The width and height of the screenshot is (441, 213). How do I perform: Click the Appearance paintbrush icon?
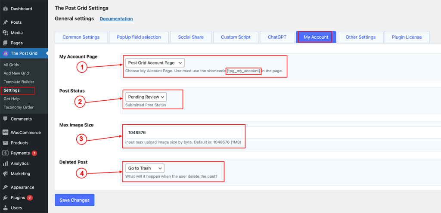point(5,188)
